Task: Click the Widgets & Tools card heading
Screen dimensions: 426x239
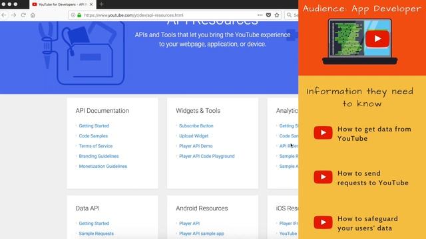Action: tap(198, 111)
